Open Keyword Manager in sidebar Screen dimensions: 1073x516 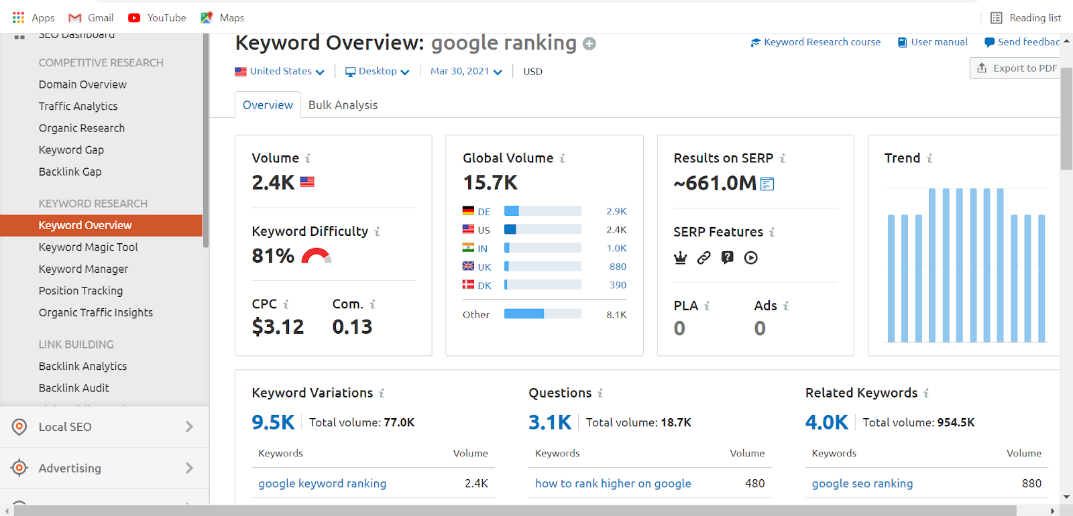click(x=83, y=269)
